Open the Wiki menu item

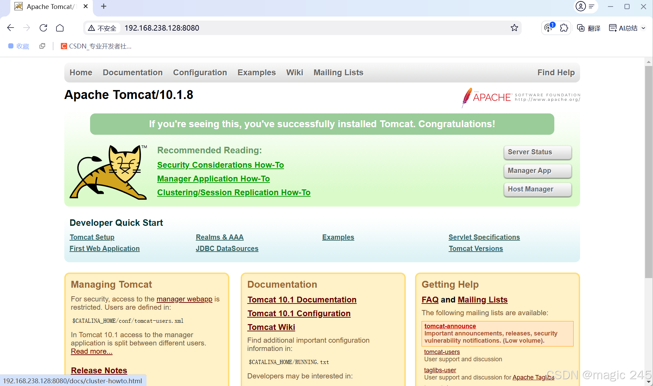(x=295, y=73)
